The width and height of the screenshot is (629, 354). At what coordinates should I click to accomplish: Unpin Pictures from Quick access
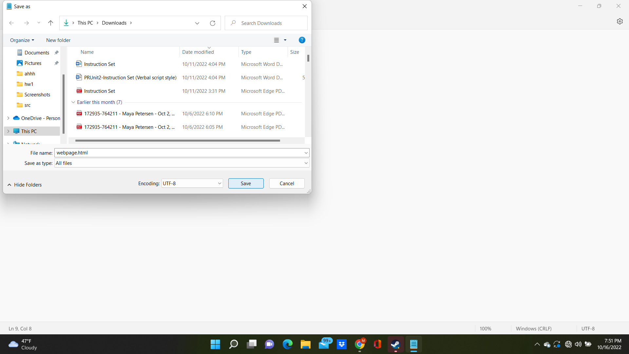56,63
